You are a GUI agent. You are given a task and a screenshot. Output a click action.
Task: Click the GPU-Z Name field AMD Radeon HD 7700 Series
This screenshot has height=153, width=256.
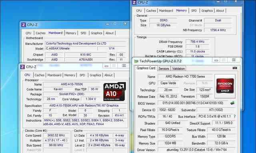185,76
